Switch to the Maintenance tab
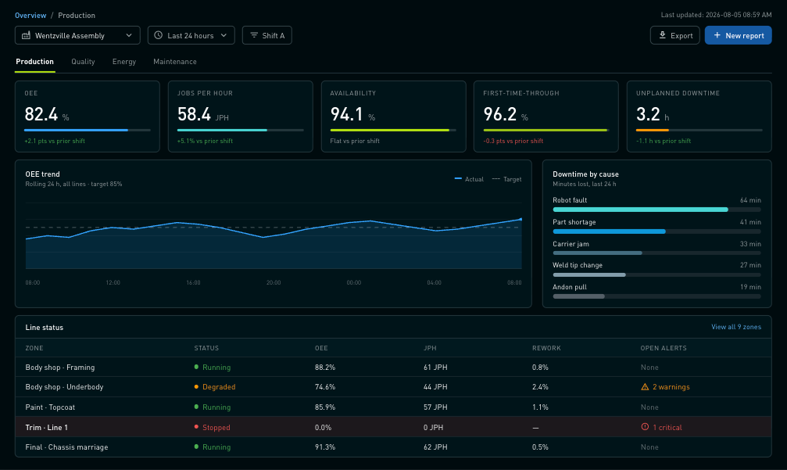787x470 pixels. click(x=174, y=62)
